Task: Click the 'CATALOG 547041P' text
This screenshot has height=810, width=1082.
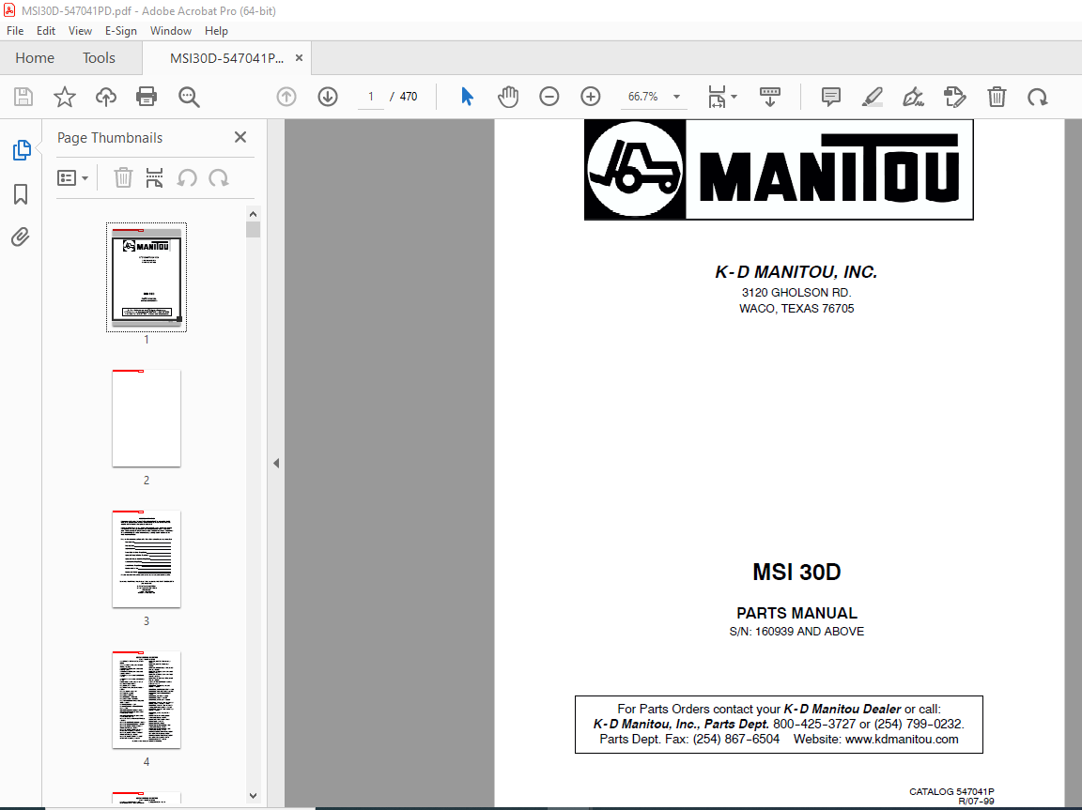Action: coord(951,791)
